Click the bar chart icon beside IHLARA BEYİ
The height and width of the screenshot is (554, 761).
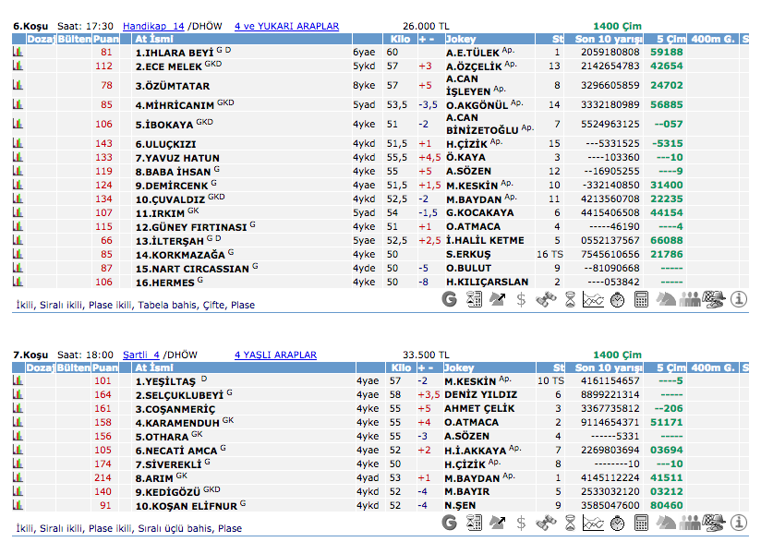[x=17, y=54]
